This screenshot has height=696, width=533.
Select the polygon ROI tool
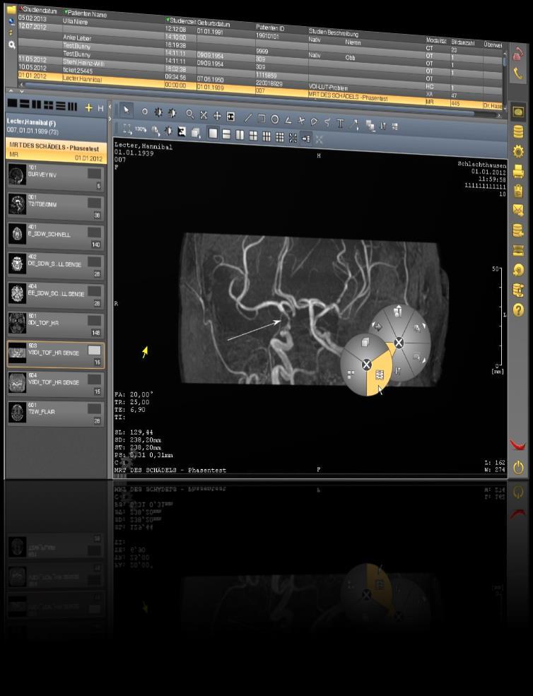click(x=314, y=121)
